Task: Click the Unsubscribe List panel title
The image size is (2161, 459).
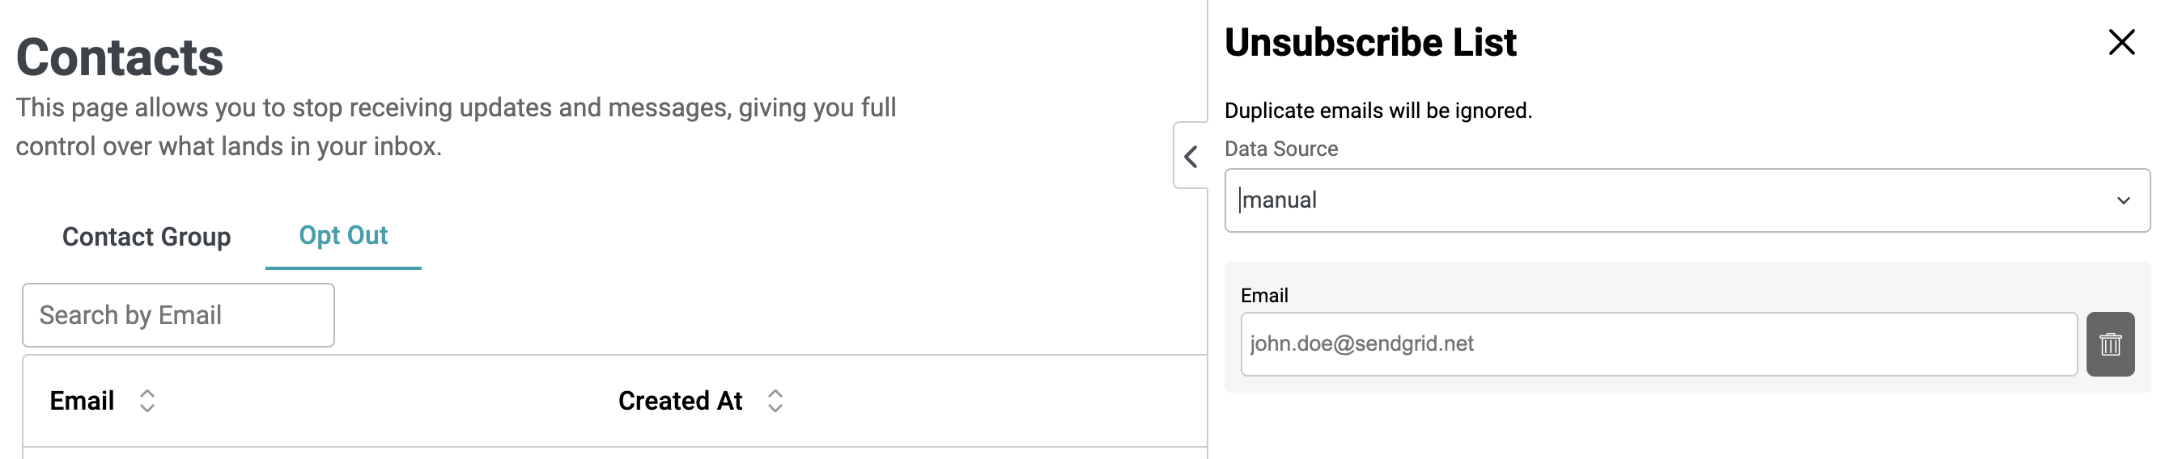Action: tap(1370, 42)
